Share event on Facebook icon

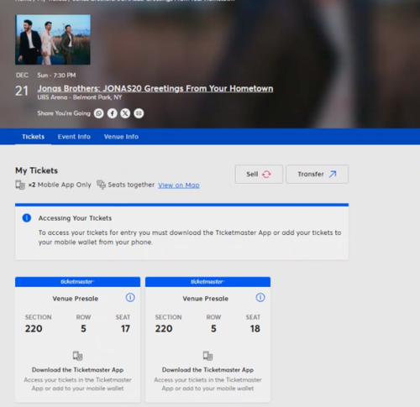[112, 113]
